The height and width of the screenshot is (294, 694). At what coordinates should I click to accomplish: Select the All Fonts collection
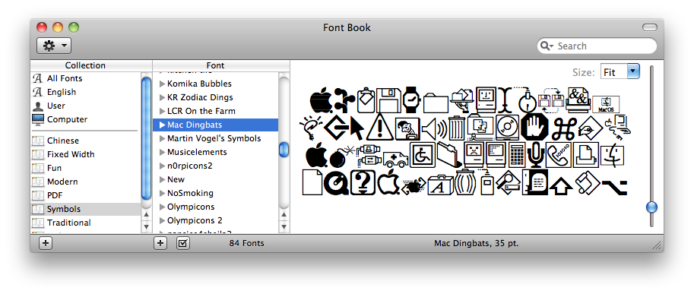coord(85,78)
